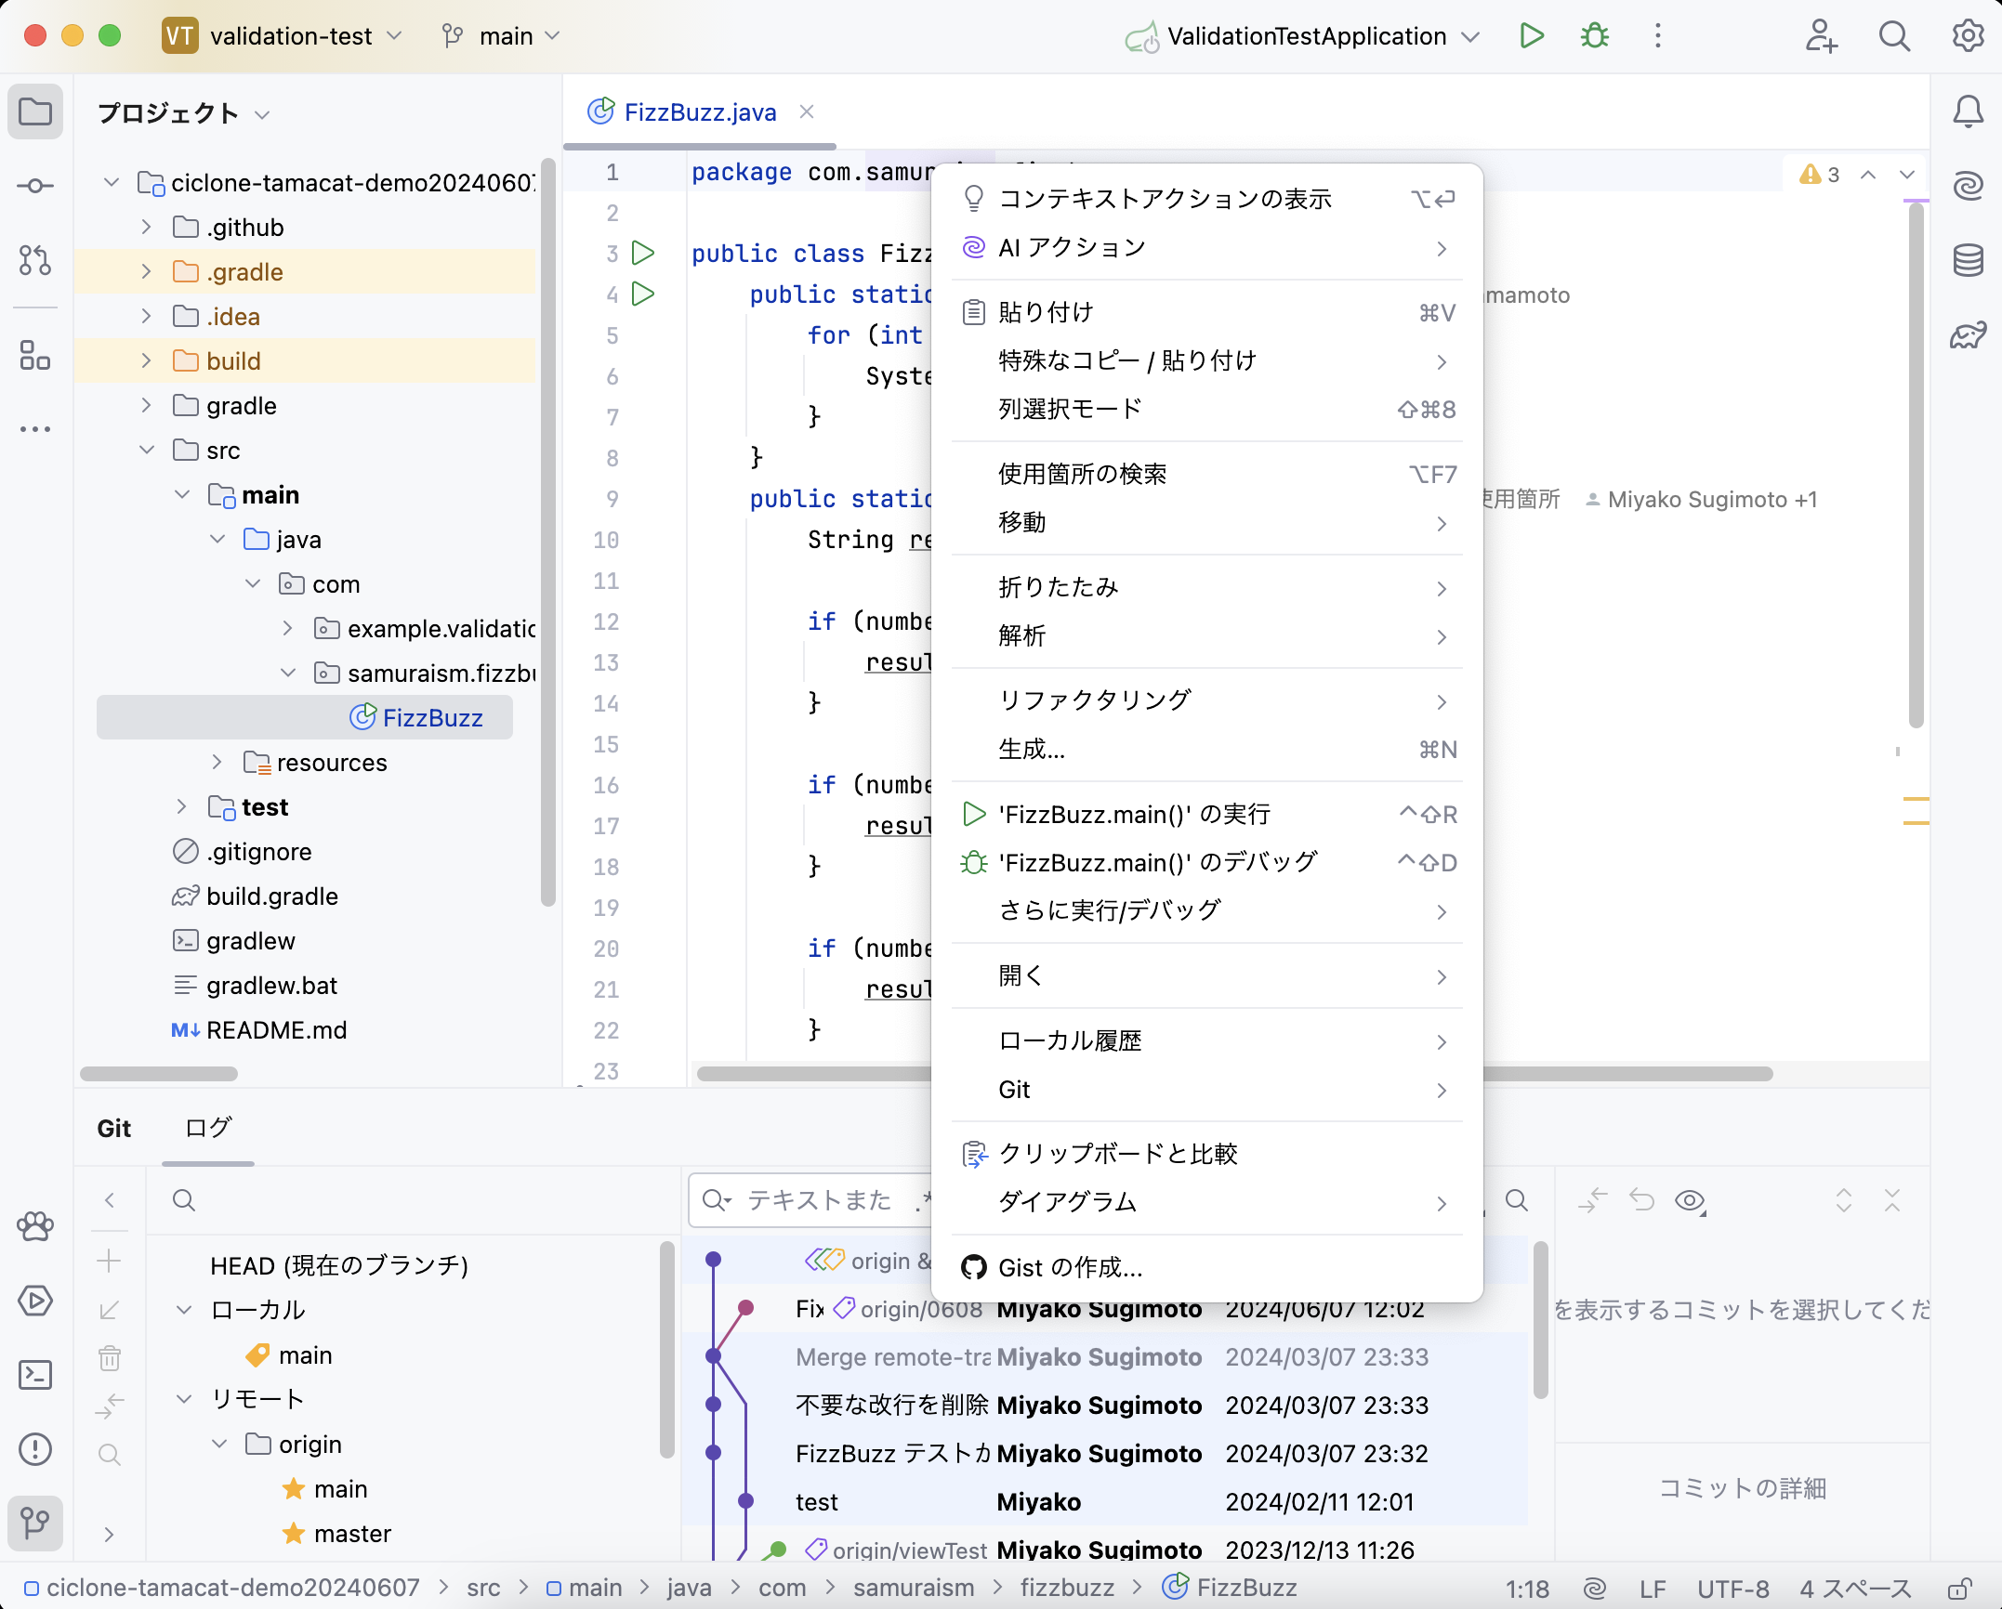
Task: Expand the resources folder
Action: click(x=217, y=762)
